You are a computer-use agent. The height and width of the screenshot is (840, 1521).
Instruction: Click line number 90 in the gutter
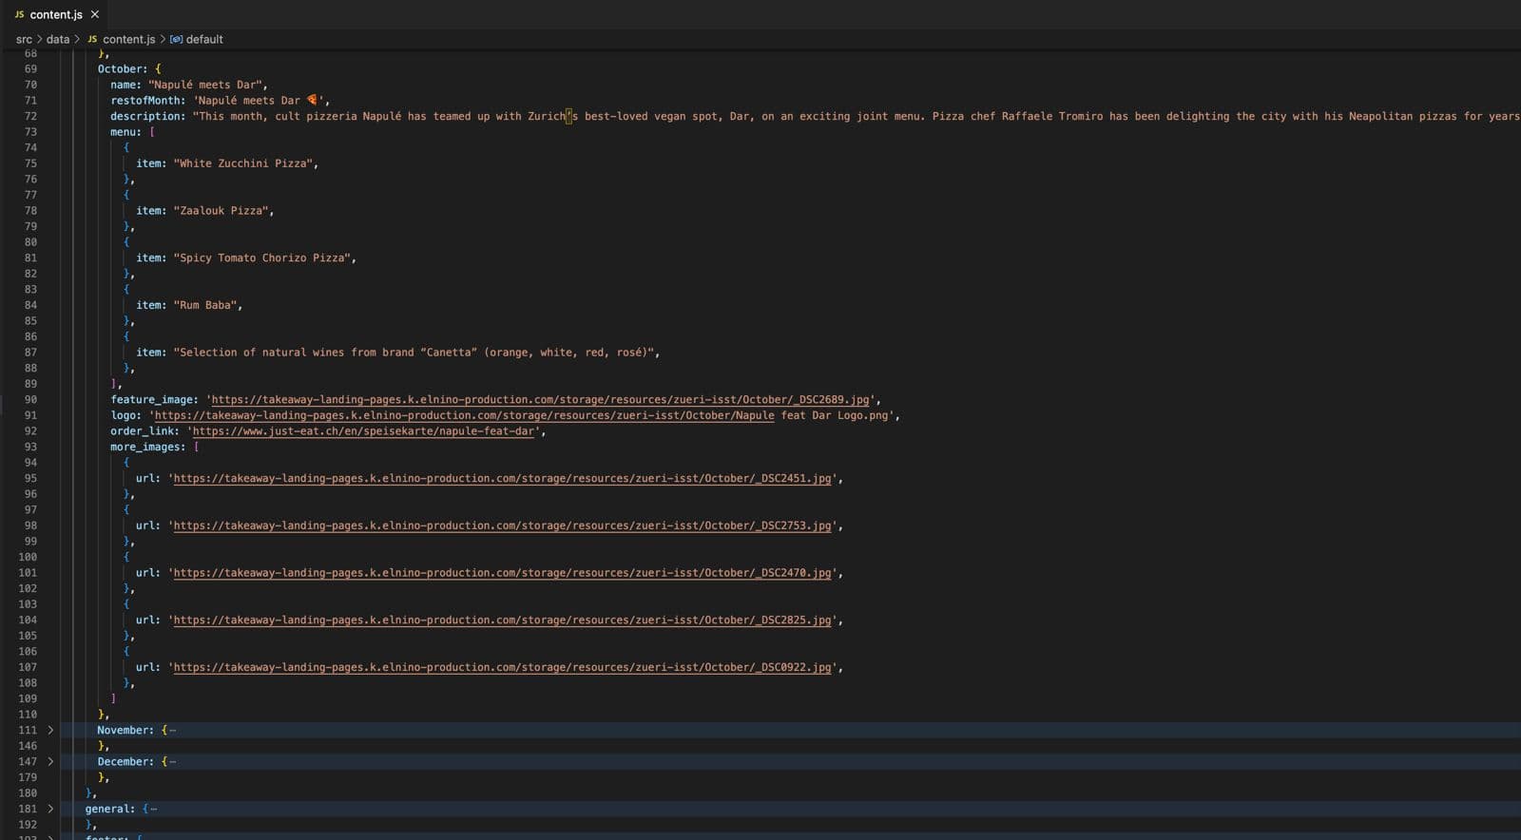tap(30, 399)
